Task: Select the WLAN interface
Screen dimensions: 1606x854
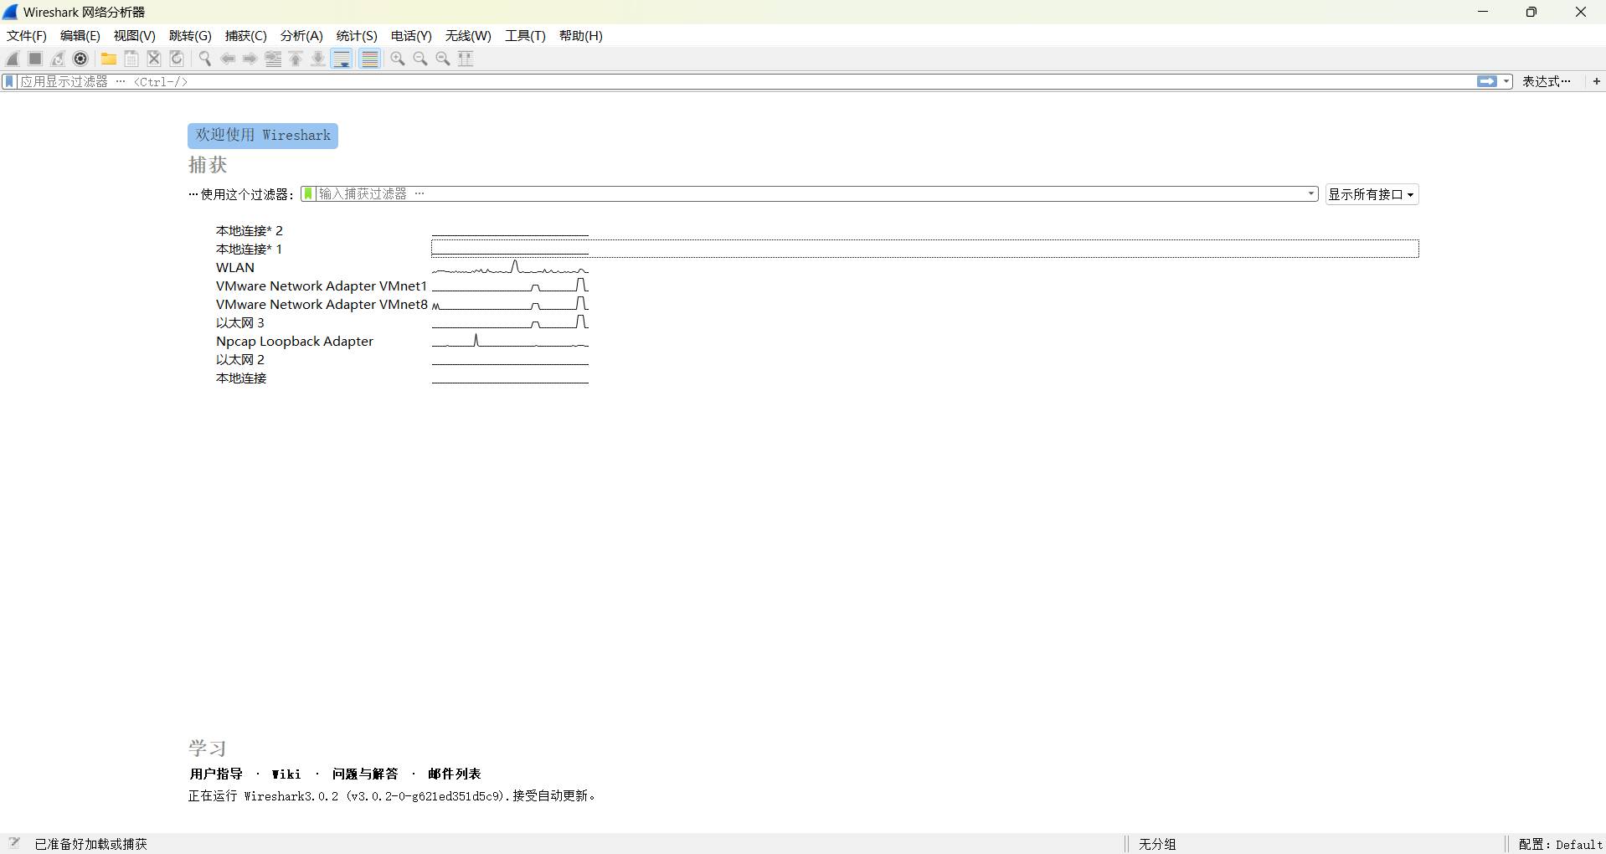Action: (235, 268)
